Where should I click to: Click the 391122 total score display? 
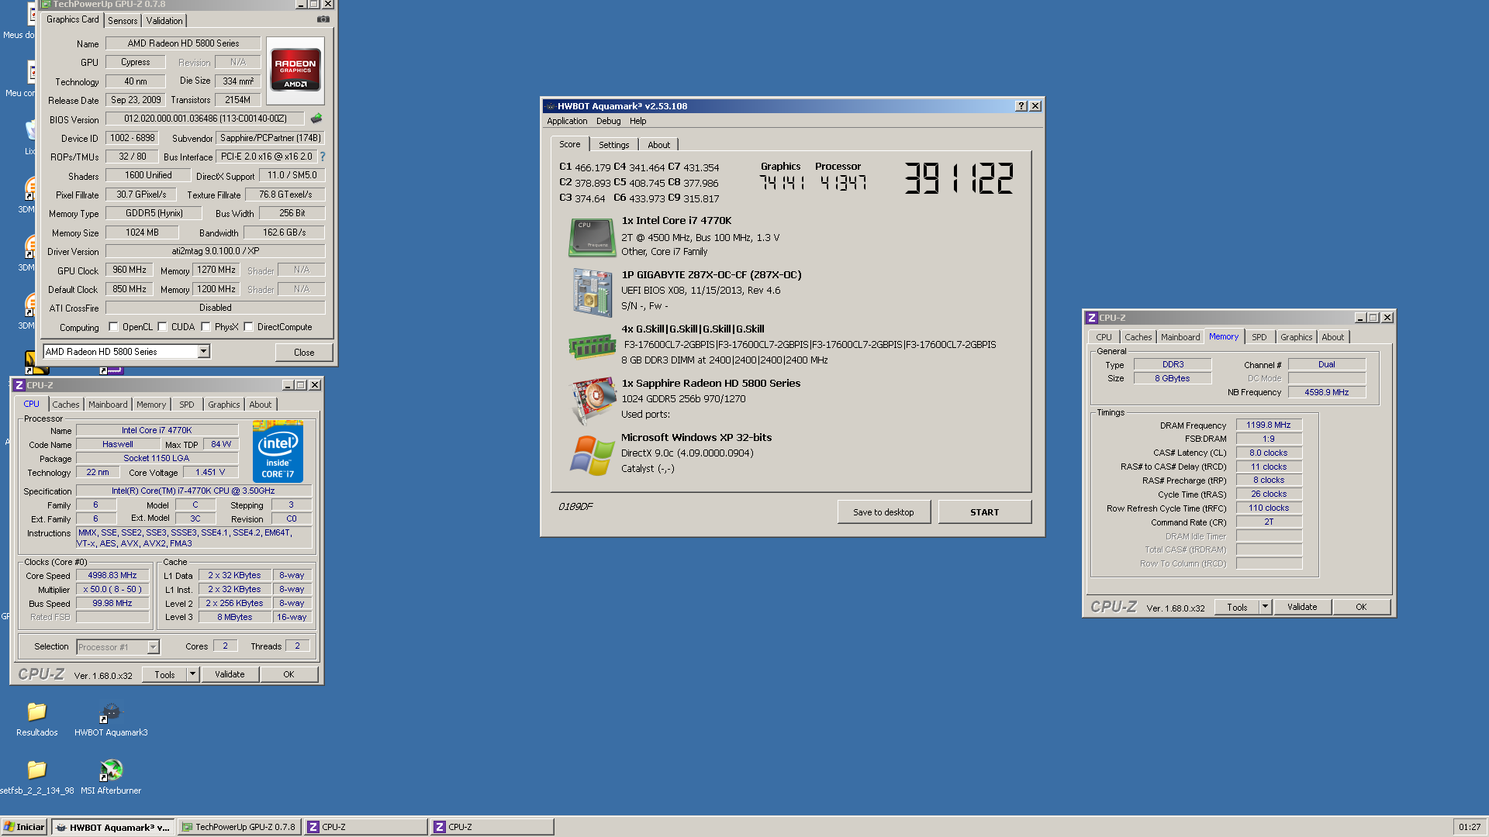point(959,178)
